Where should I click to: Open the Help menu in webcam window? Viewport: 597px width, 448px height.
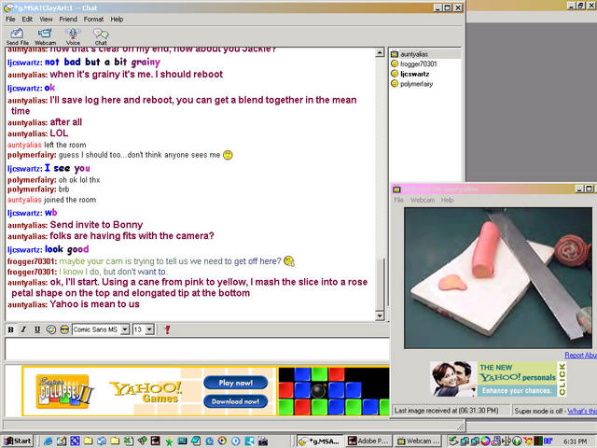coord(448,200)
